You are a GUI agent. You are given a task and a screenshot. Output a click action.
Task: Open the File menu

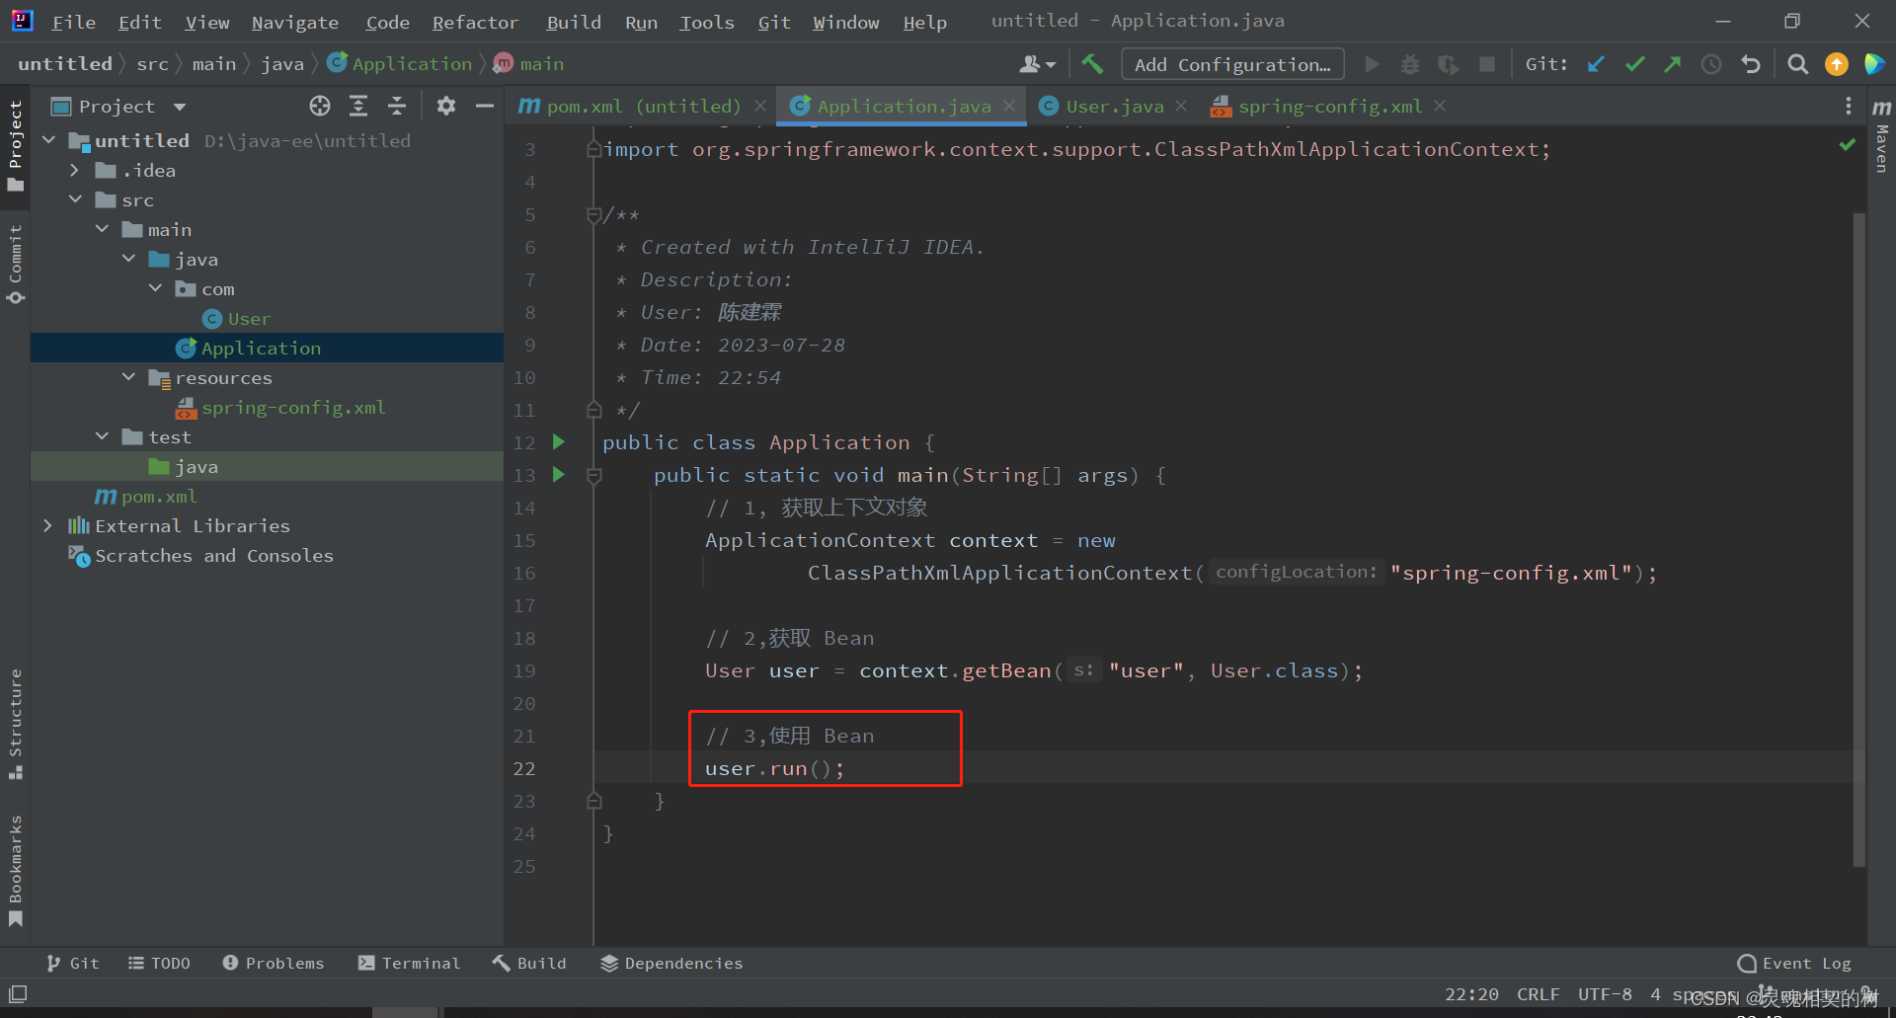[x=73, y=22]
